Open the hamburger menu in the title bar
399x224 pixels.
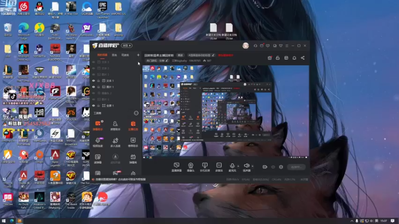pos(287,46)
